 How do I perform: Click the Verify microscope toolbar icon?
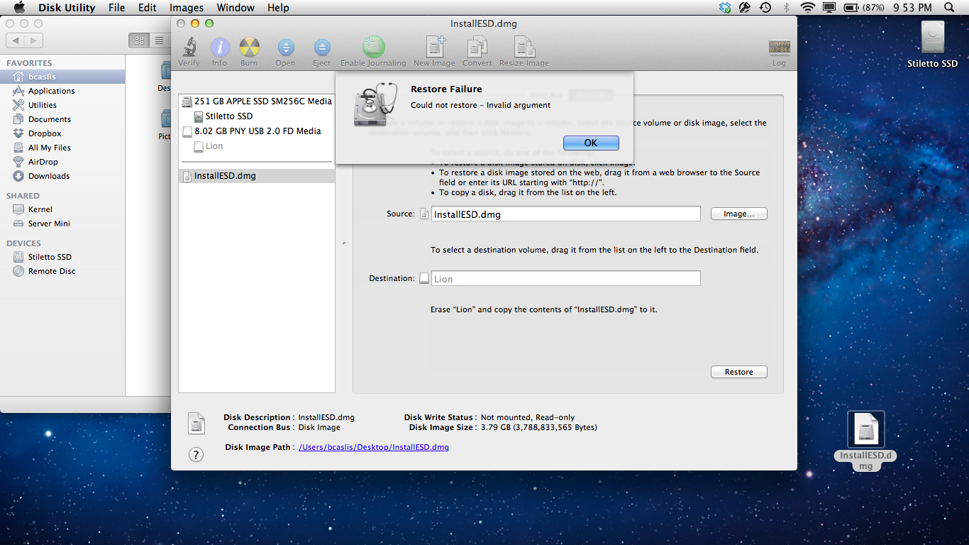tap(189, 48)
